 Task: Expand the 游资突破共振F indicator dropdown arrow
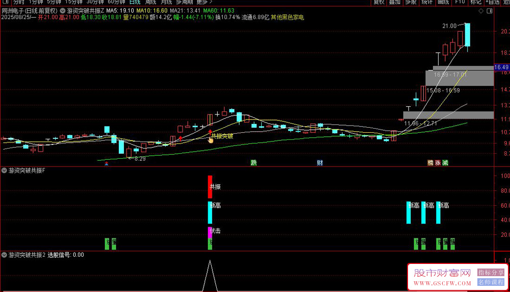(x=4, y=171)
